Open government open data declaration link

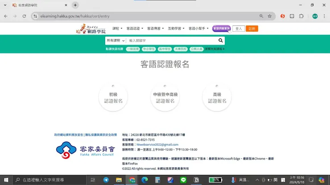[x=69, y=135]
